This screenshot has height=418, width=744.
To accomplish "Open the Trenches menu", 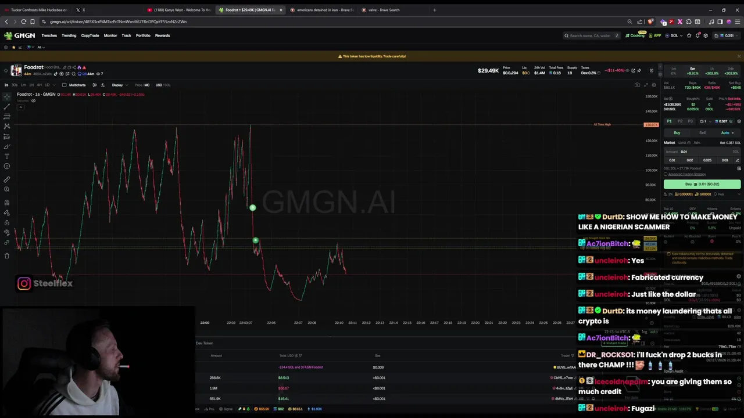I will [49, 35].
